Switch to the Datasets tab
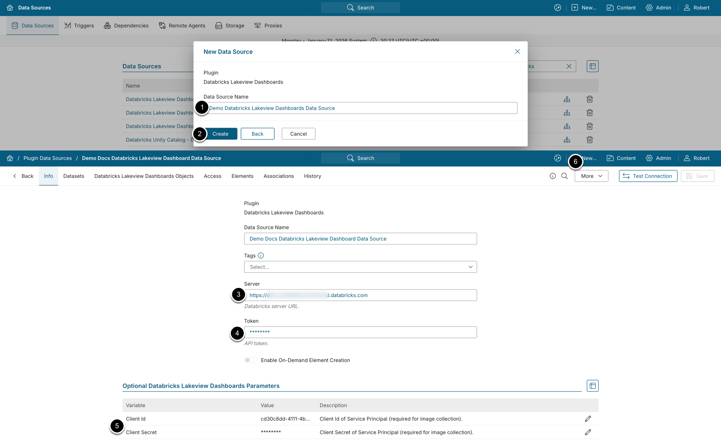 [x=74, y=176]
